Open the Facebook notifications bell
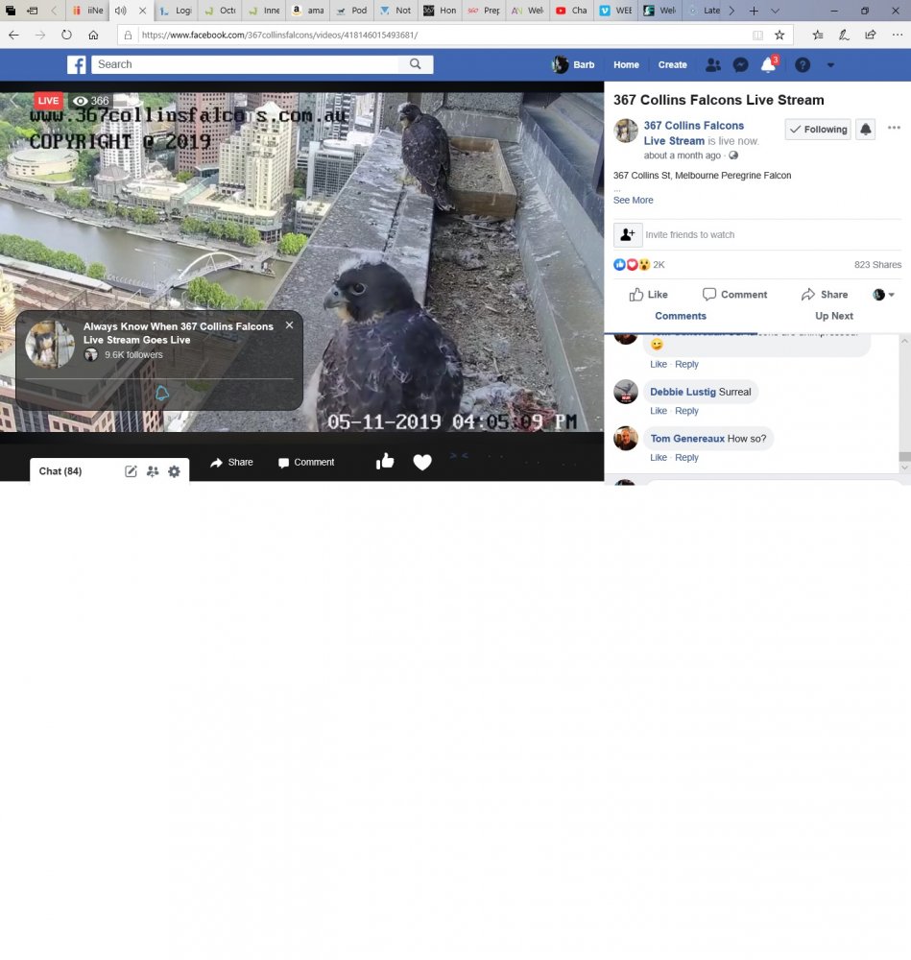911x960 pixels. (768, 65)
